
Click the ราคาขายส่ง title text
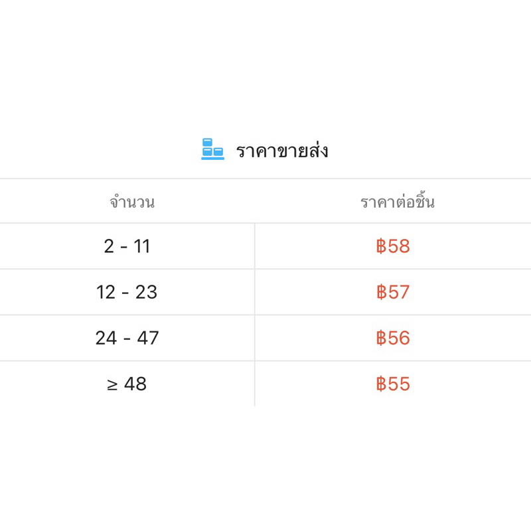(x=282, y=151)
